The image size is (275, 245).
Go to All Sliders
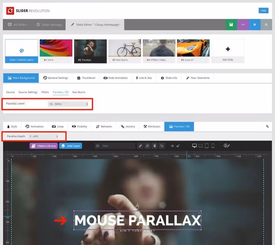click(17, 24)
